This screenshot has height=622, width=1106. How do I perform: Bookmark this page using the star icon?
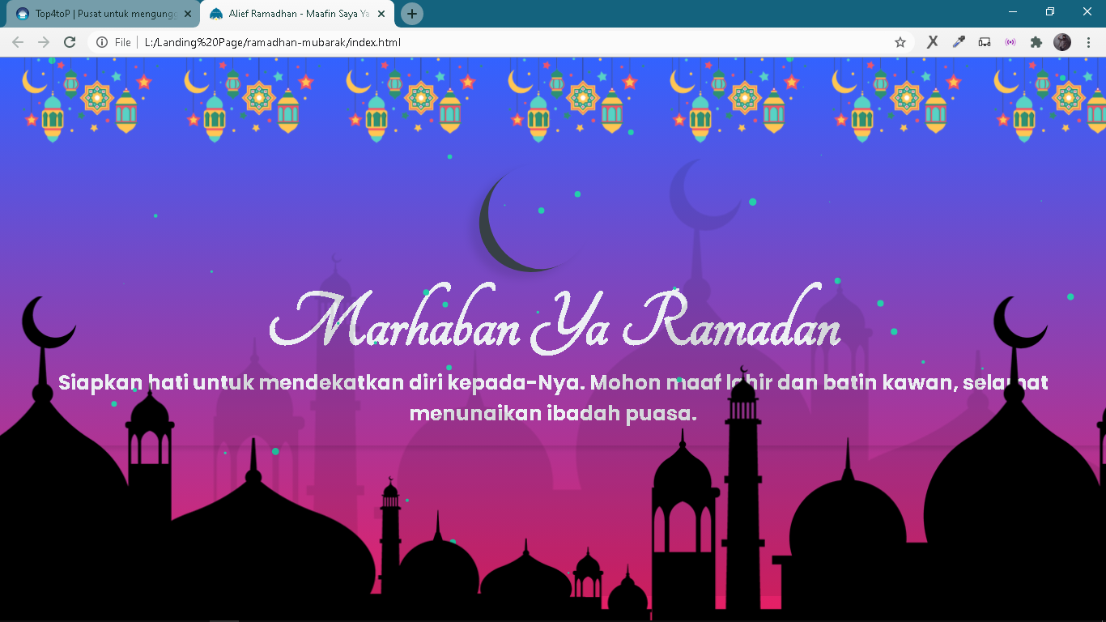tap(900, 41)
